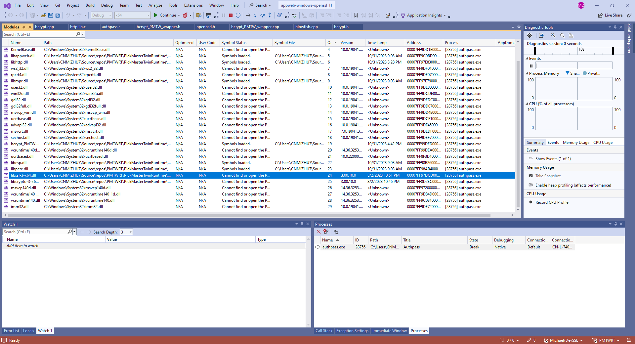Screen dimensions: 635x344
Task: Click Show Events (1 of 1) link
Action: (553, 159)
